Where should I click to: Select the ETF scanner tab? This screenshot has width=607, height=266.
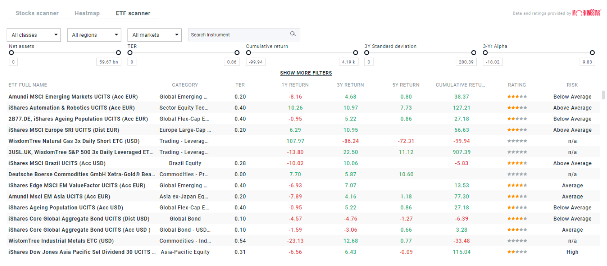click(x=132, y=13)
